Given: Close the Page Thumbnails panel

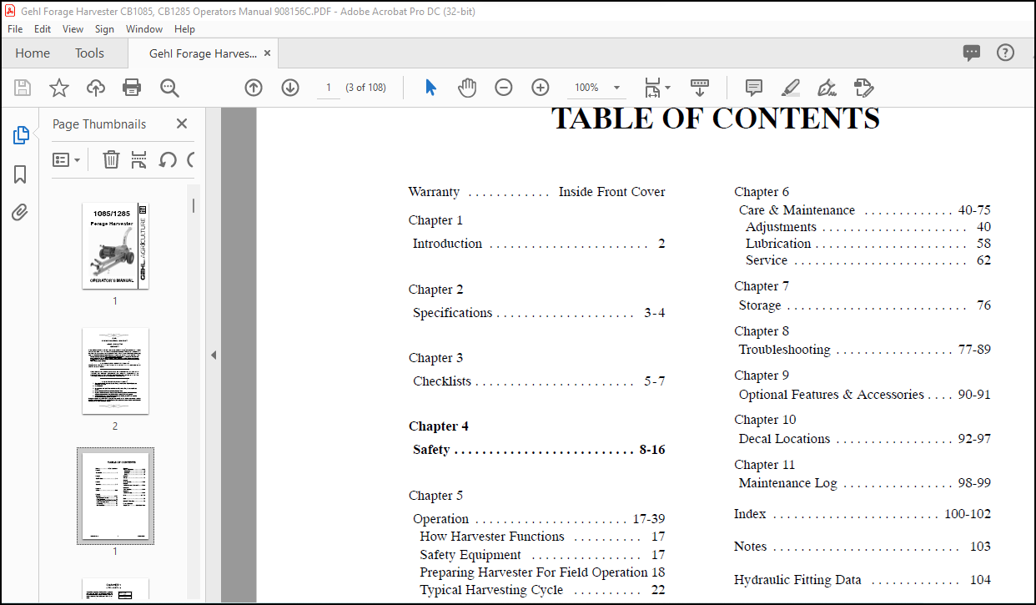Looking at the screenshot, I should [x=182, y=124].
